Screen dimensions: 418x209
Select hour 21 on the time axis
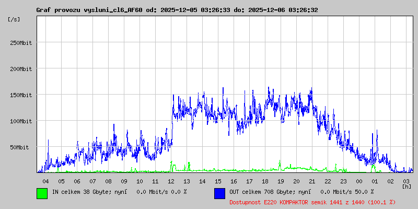(312, 181)
